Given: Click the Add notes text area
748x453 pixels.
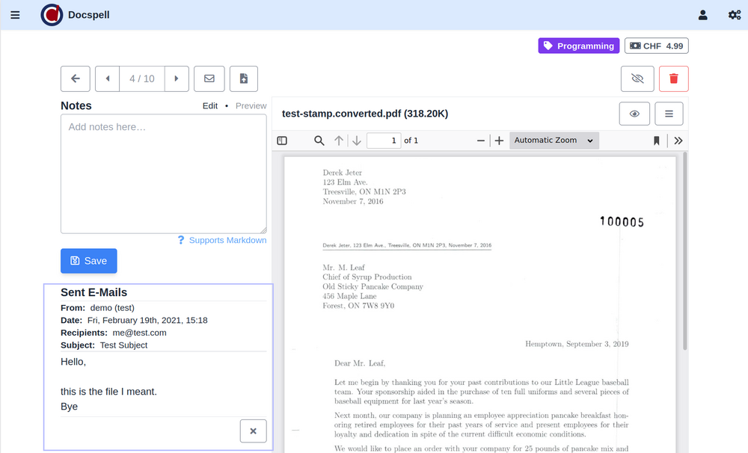Looking at the screenshot, I should [164, 173].
